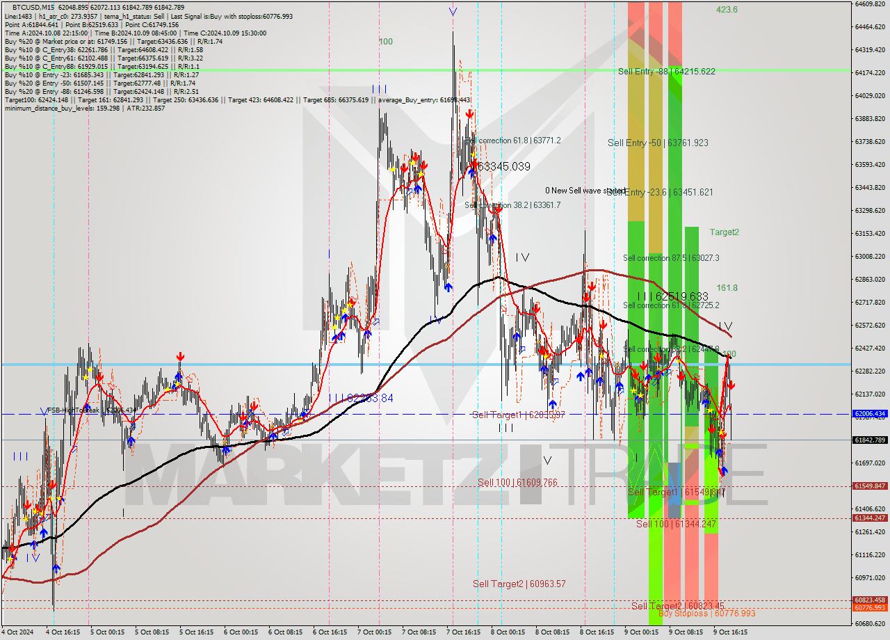Click the '6 Oct 16:15' time axis label
This screenshot has width=890, height=640.
click(329, 632)
